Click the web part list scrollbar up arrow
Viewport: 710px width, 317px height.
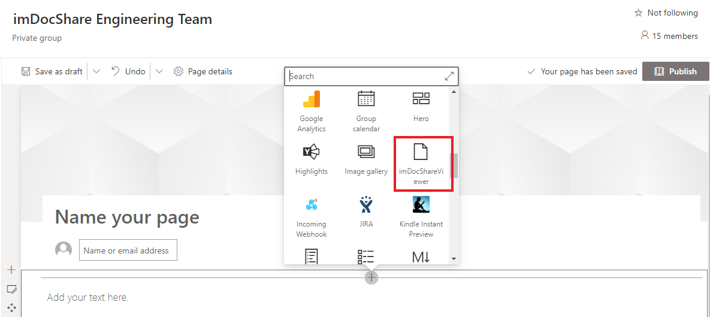coord(454,92)
